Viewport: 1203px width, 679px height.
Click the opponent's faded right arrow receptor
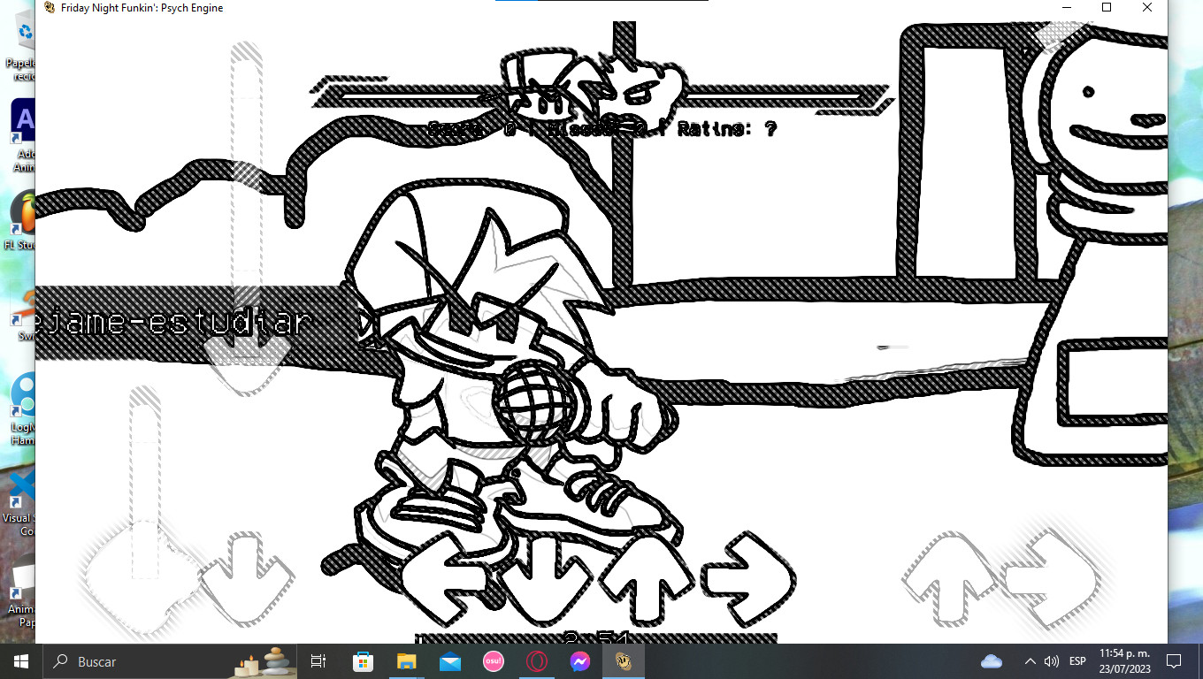coord(1051,579)
